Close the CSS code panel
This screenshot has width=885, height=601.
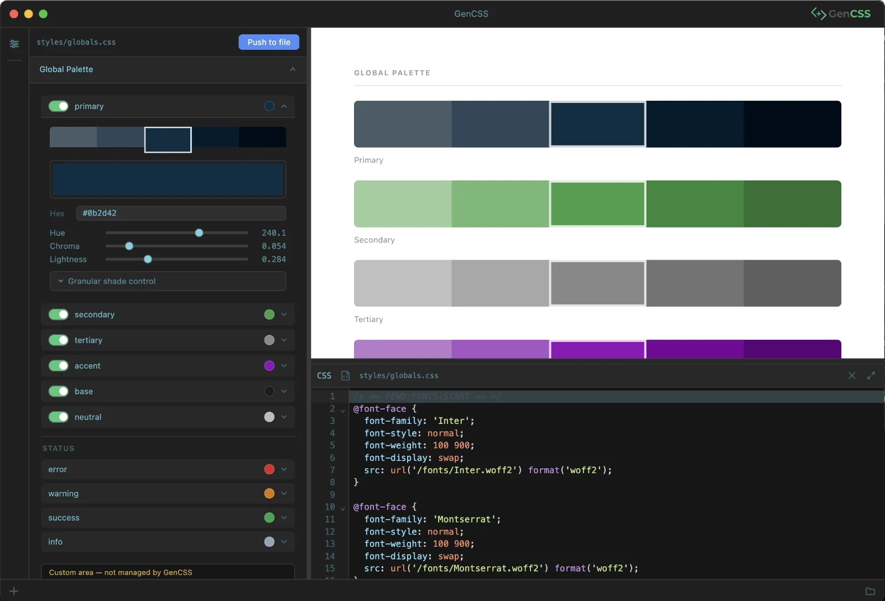click(852, 375)
